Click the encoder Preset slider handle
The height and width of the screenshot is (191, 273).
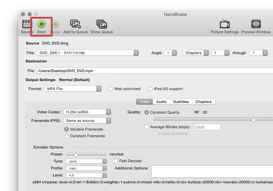(x=76, y=154)
